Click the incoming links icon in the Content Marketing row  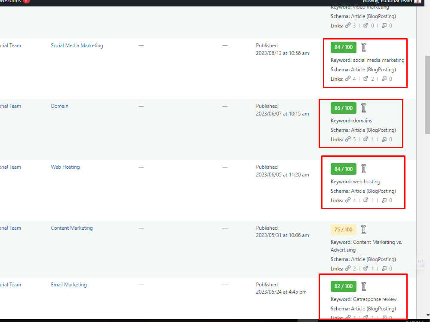point(384,269)
